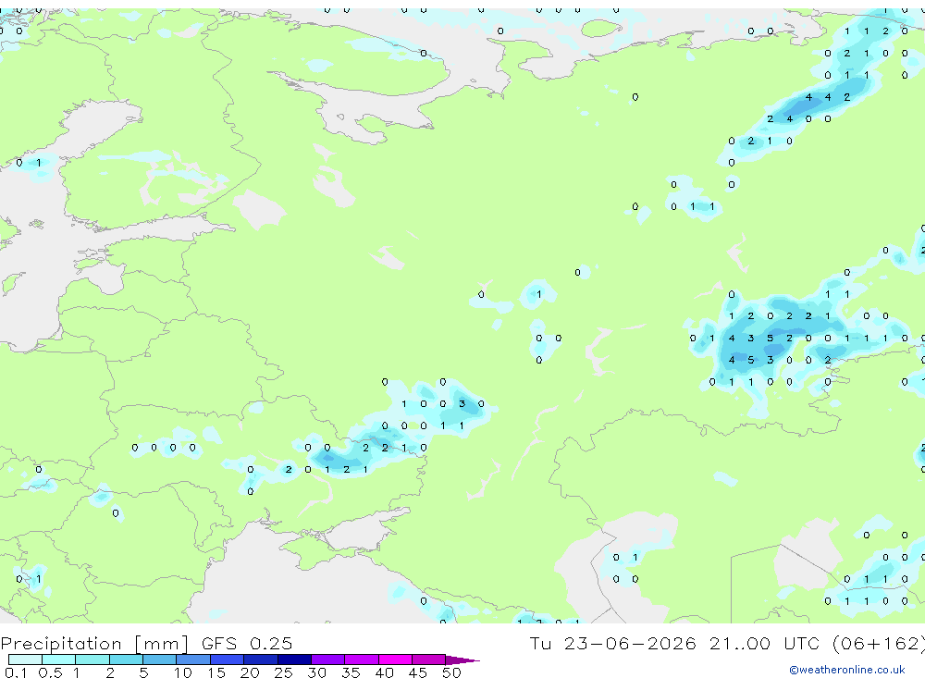The height and width of the screenshot is (678, 925).
Task: Click the '0.5' legend scale label
Action: 50,672
